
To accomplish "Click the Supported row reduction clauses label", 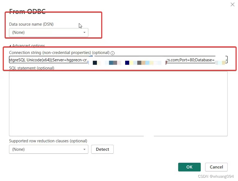I will pyautogui.click(x=48, y=141).
